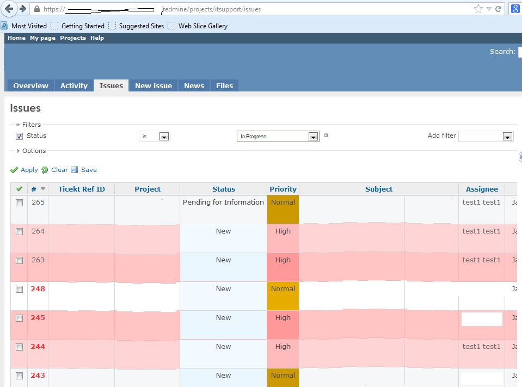Collapse the Filters section
Viewport: 522px width, 387px height.
28,125
